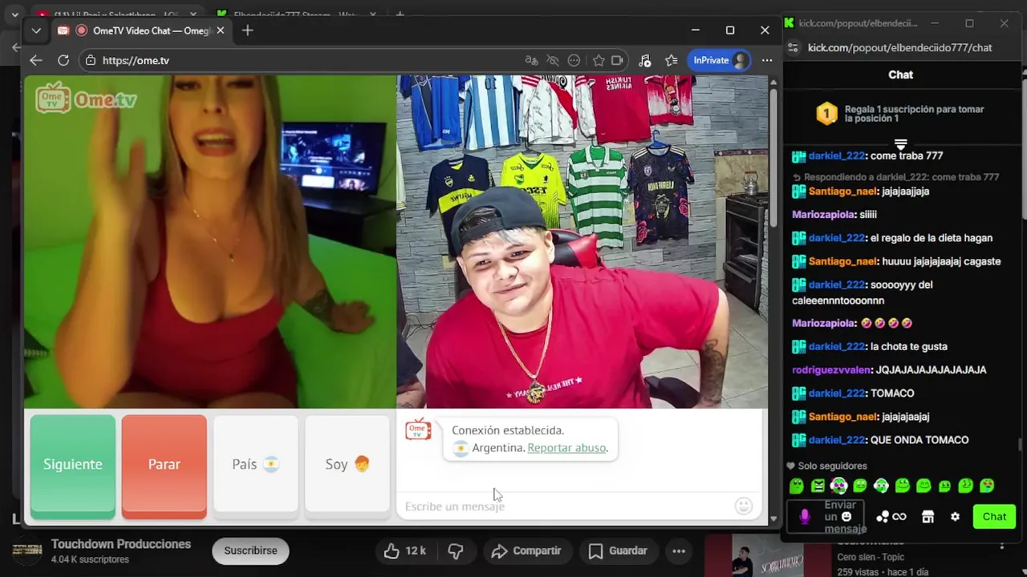Screen dimensions: 1027x577
Task: Open the InPrivate profile button
Action: point(720,60)
